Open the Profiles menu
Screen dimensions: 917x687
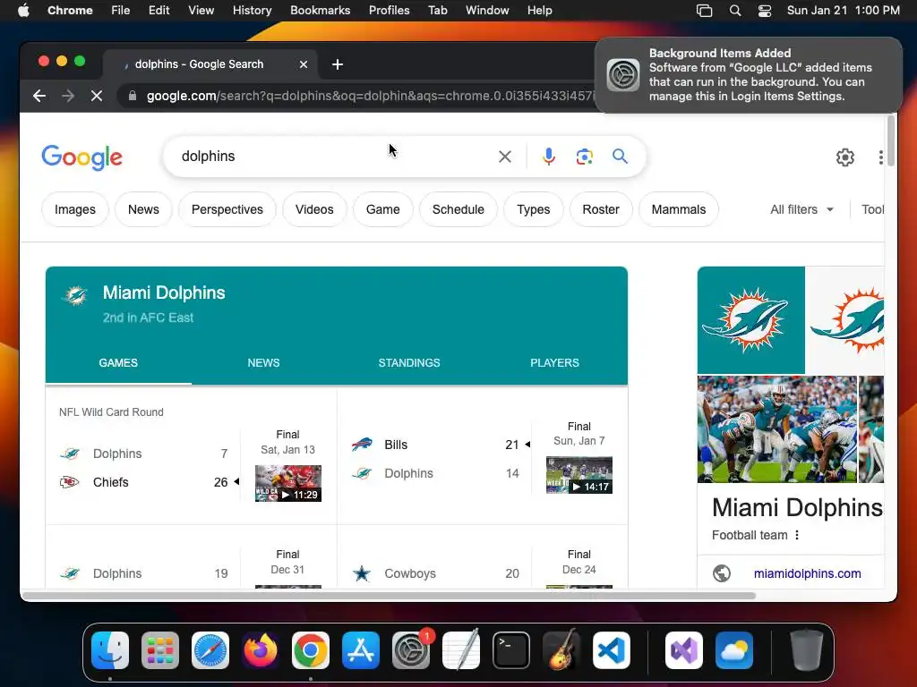click(x=389, y=11)
